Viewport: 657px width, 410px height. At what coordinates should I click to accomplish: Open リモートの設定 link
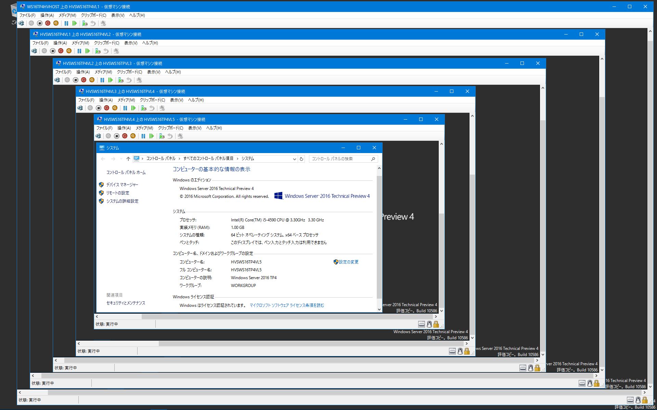pos(118,193)
